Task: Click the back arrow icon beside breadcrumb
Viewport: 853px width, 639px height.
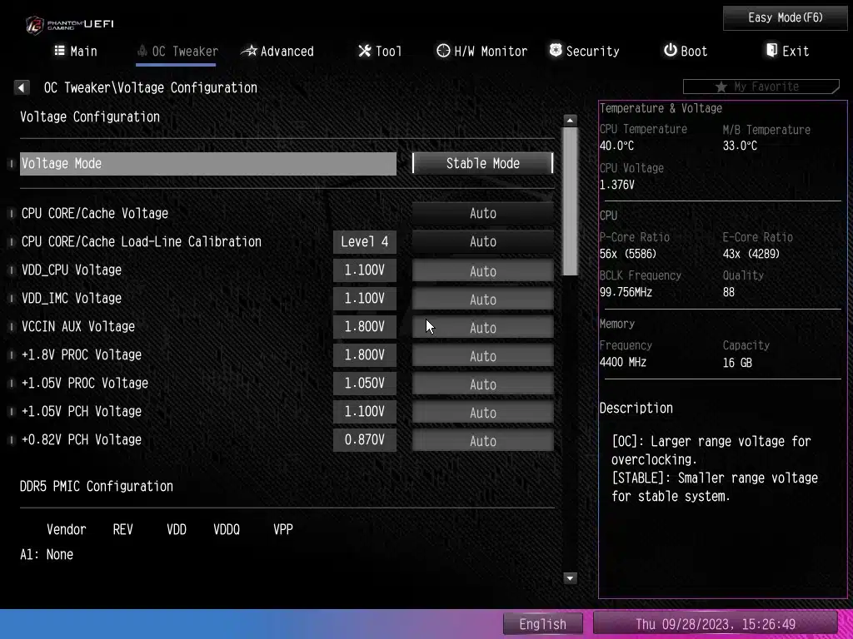Action: click(x=22, y=87)
